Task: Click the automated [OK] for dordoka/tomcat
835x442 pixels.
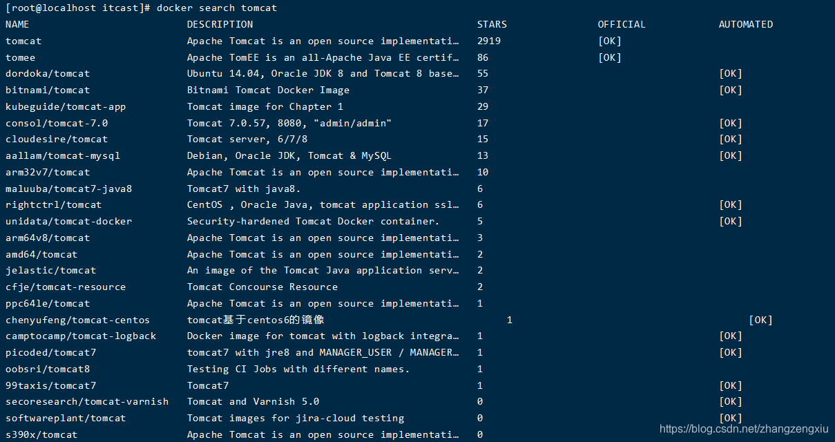Action: [731, 73]
